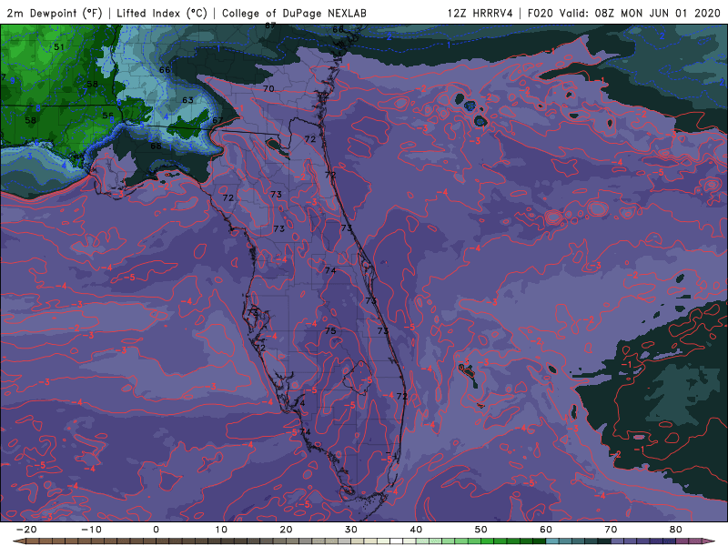Click the '-10' color scale label
Viewport: 728px width, 546px height.
[x=91, y=530]
